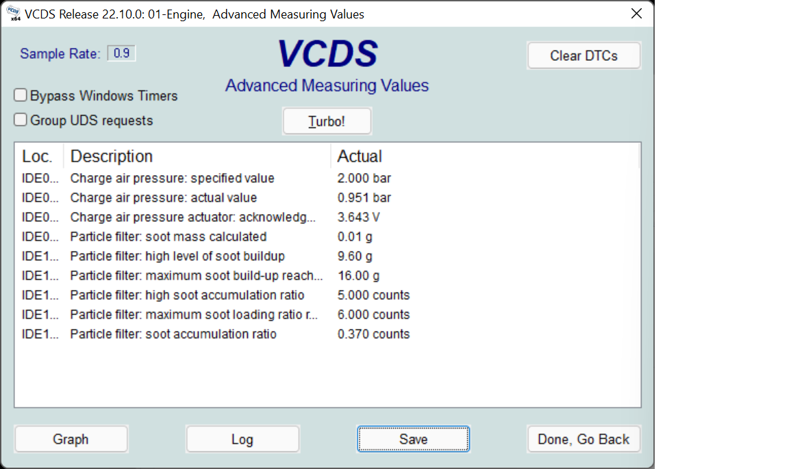The height and width of the screenshot is (469, 789).
Task: Enable Group UDS requests checkbox
Action: (20, 120)
